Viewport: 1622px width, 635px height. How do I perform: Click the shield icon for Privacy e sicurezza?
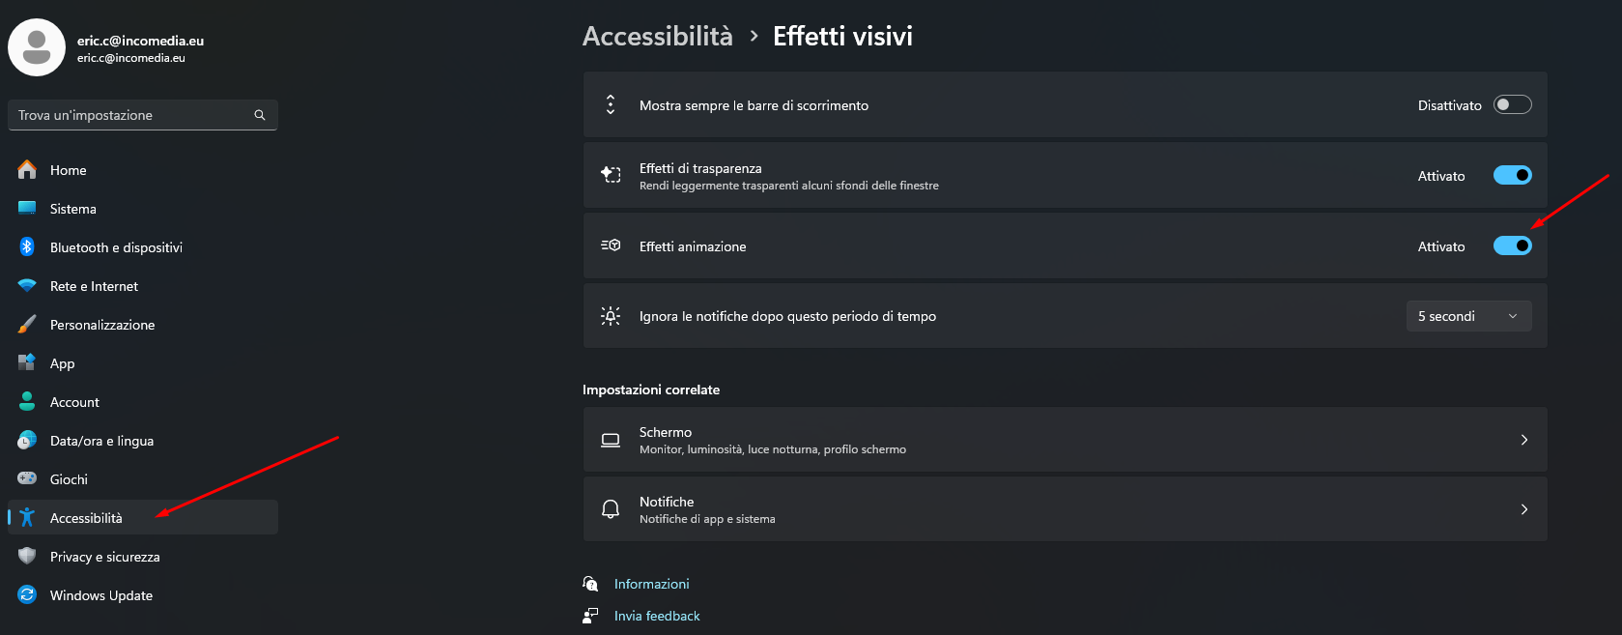tap(27, 556)
